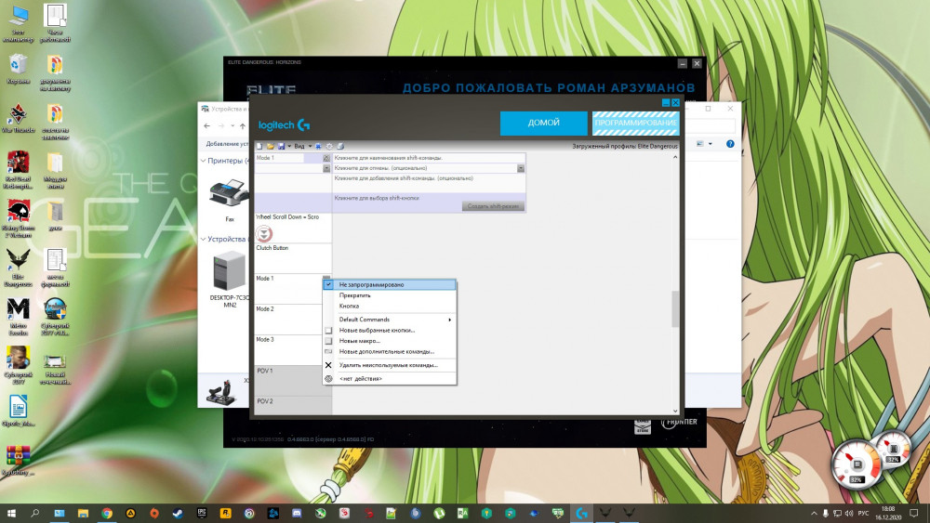Select the Mode 3 row
This screenshot has width=930, height=523.
point(293,350)
